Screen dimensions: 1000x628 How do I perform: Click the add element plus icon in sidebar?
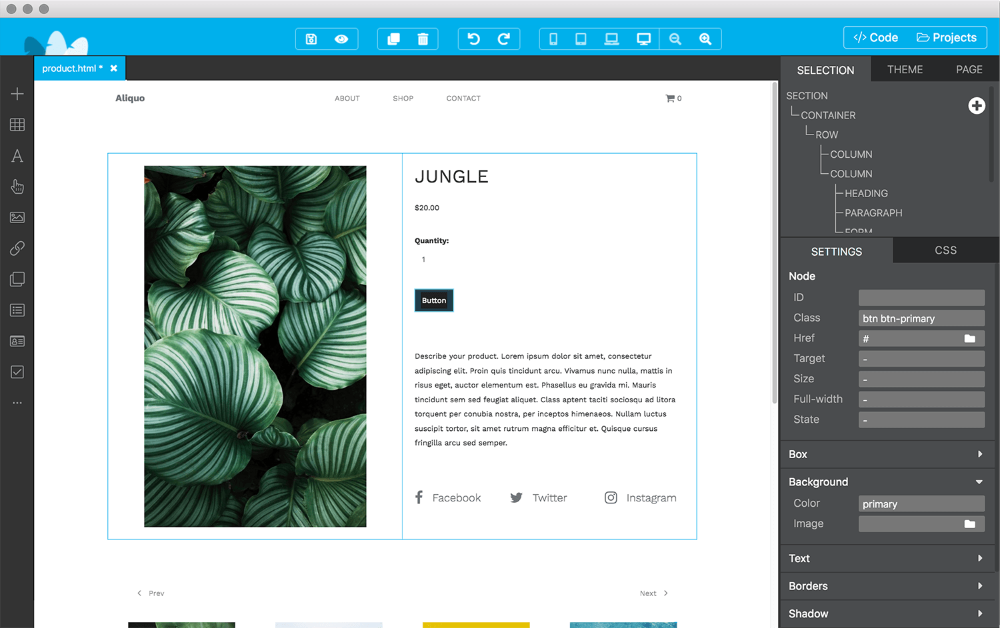pos(17,93)
